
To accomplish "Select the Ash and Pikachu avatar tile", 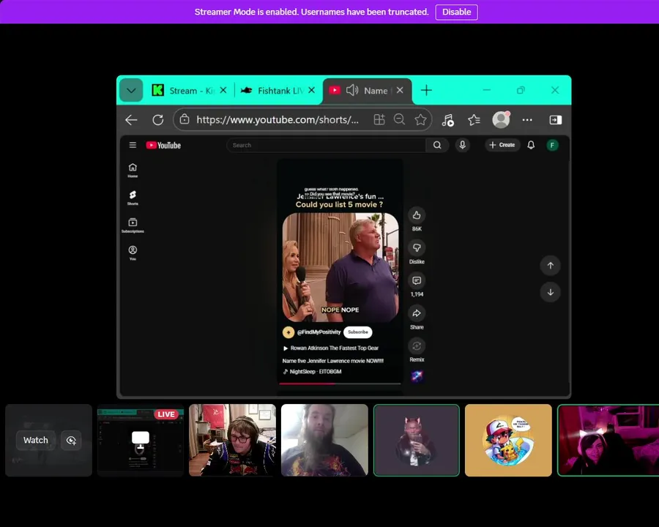I will [509, 441].
